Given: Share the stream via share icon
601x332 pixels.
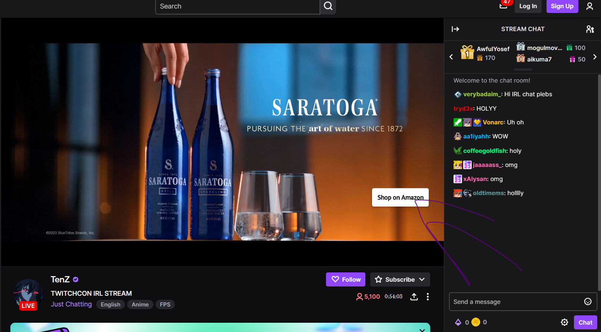Looking at the screenshot, I should 414,297.
